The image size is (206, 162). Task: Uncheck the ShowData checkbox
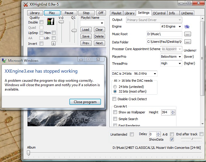[172, 139]
